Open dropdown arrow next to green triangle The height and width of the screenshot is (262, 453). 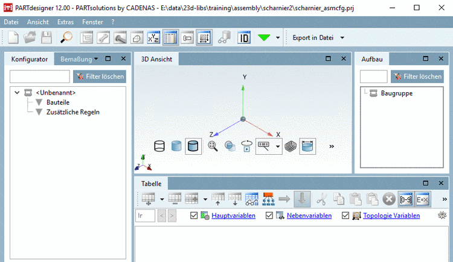278,37
